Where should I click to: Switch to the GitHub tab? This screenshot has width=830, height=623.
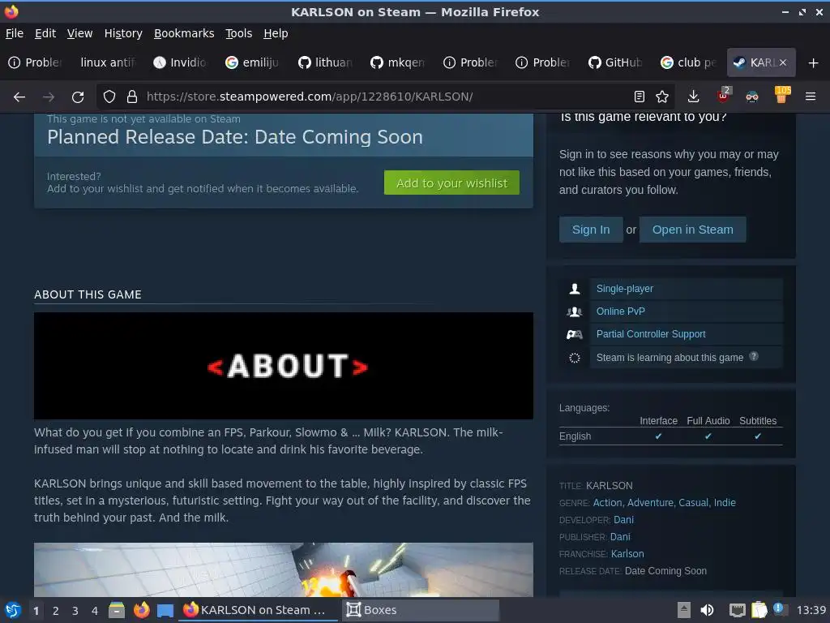(615, 62)
